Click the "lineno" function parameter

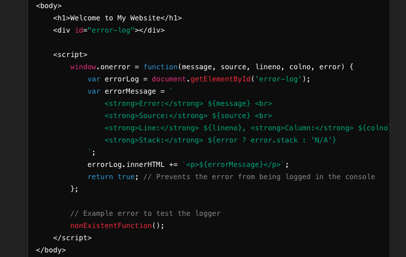pos(267,67)
